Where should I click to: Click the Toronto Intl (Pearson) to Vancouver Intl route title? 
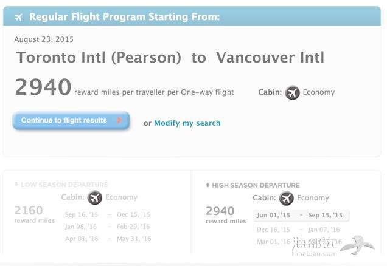coord(170,58)
